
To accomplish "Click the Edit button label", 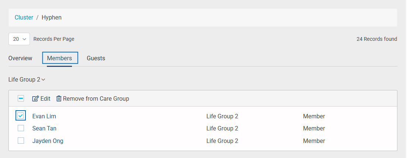I will click(x=45, y=98).
